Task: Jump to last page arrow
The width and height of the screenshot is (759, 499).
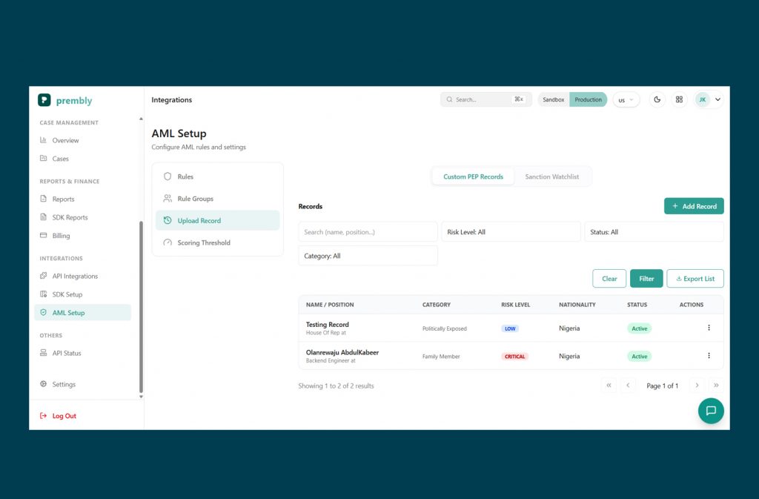Action: [x=716, y=386]
